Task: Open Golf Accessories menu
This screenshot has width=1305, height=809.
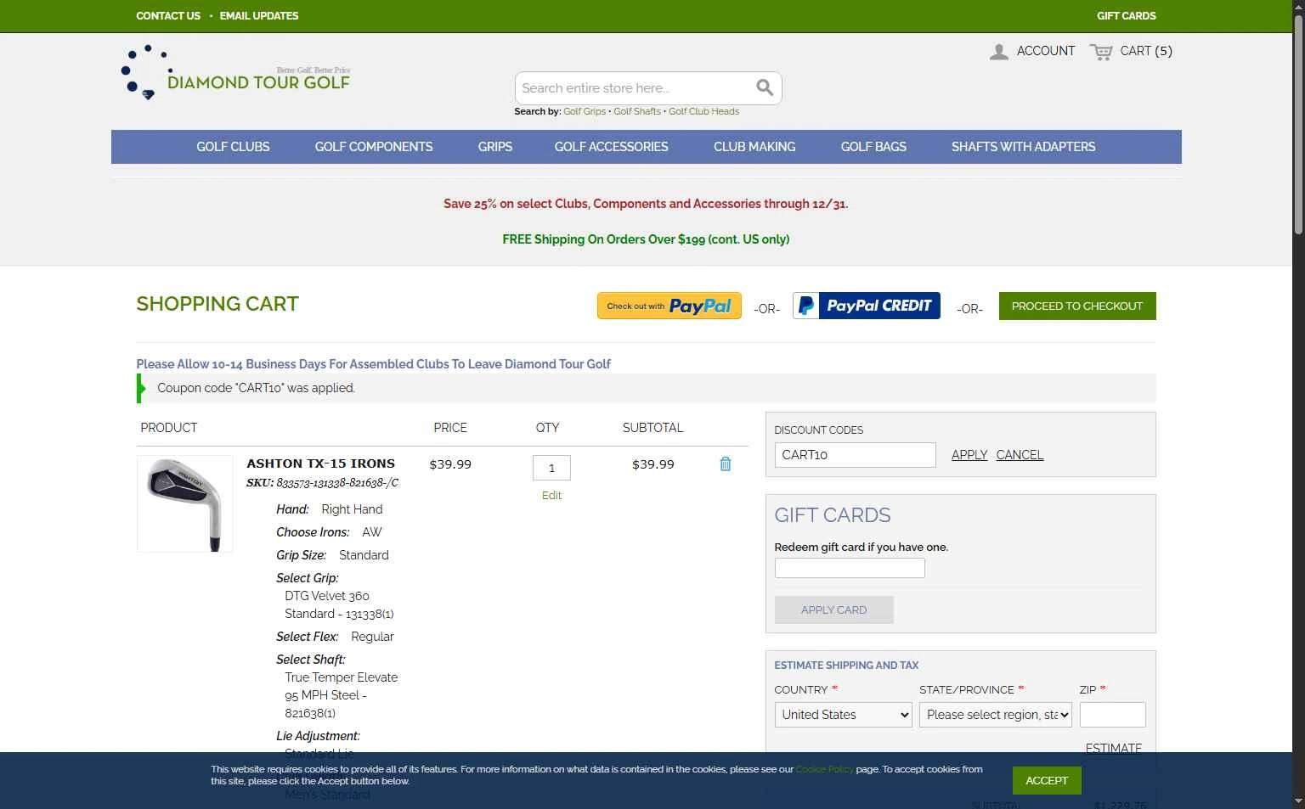Action: [x=612, y=147]
